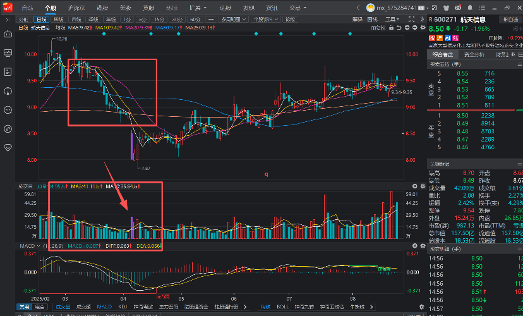Open the mail inbox icon
The height and width of the screenshot is (316, 523).
tap(458, 8)
